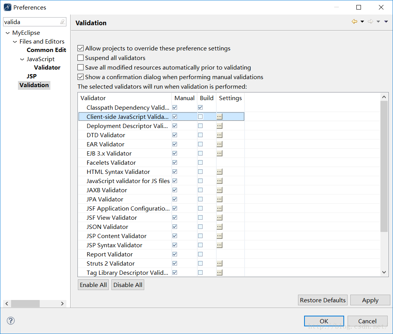Click the Validator column header

125,98
